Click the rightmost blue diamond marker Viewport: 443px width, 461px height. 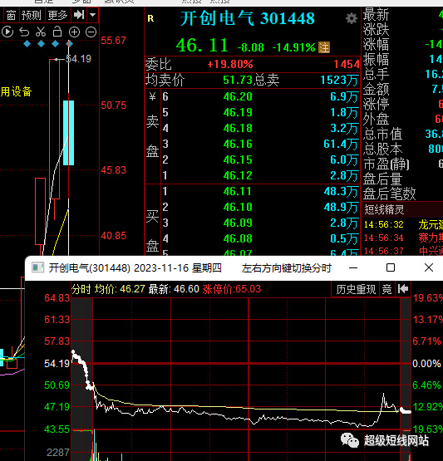click(70, 44)
